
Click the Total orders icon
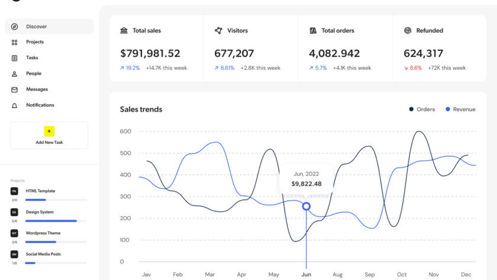(x=313, y=31)
